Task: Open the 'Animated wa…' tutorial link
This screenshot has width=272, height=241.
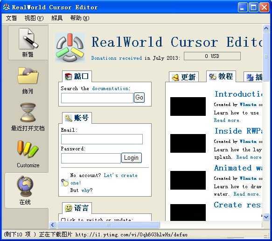Action: pos(238,168)
